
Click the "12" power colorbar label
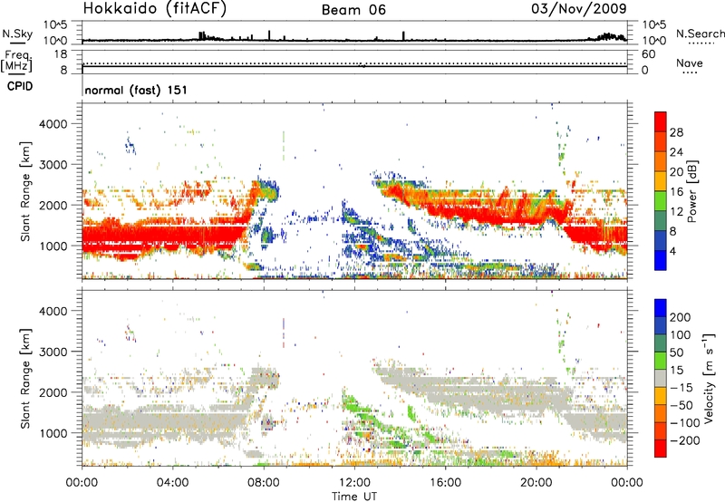(x=676, y=212)
